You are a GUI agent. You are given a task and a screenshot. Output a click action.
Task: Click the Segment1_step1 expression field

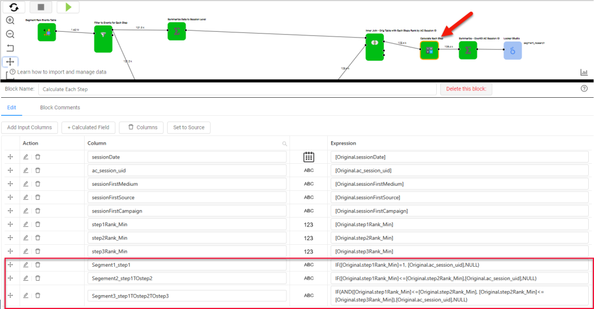tap(459, 265)
